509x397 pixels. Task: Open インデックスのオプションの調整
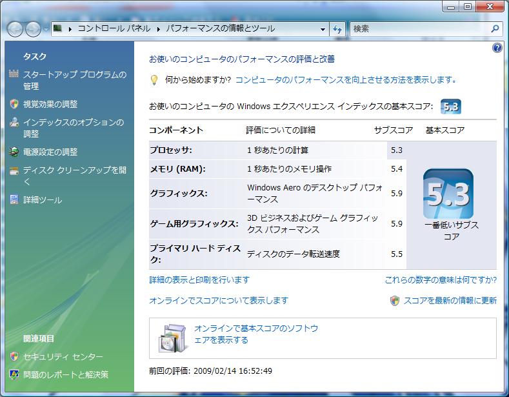tap(74, 128)
